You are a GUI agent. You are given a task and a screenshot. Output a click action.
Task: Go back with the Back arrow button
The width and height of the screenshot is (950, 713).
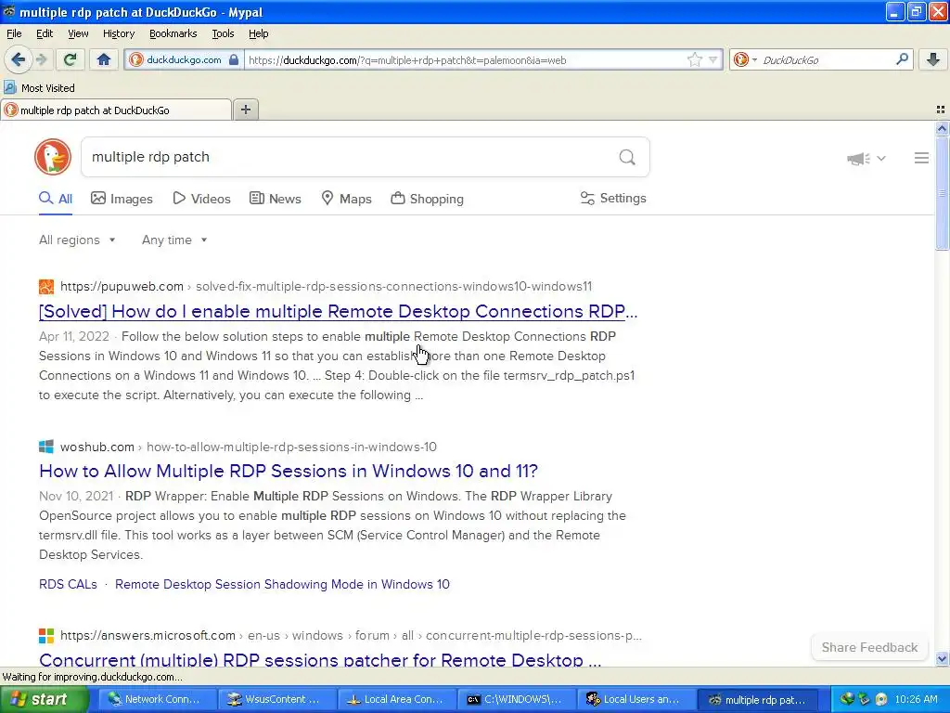point(18,59)
